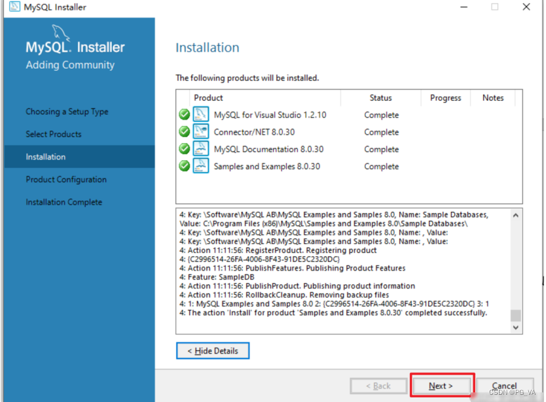Select the Connector/NET 8.0.30 row
Viewport: 546px width, 402px height.
pyautogui.click(x=349, y=132)
